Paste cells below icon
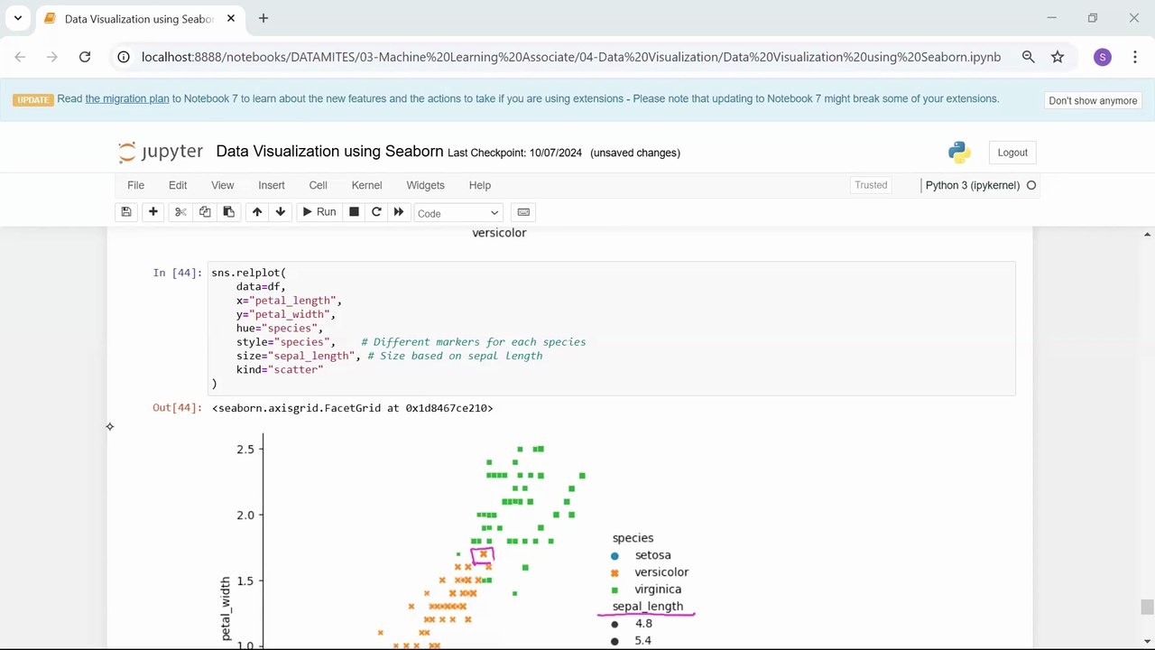 228,212
